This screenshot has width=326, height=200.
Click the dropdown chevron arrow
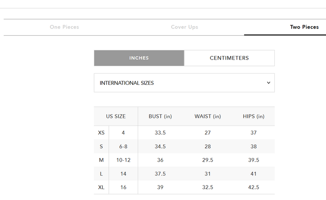(x=268, y=83)
